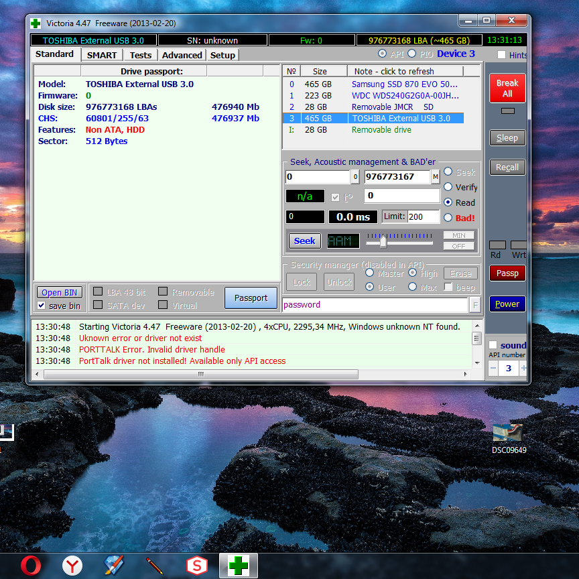Click the Limit field showing 200
The image size is (579, 579).
coord(423,216)
